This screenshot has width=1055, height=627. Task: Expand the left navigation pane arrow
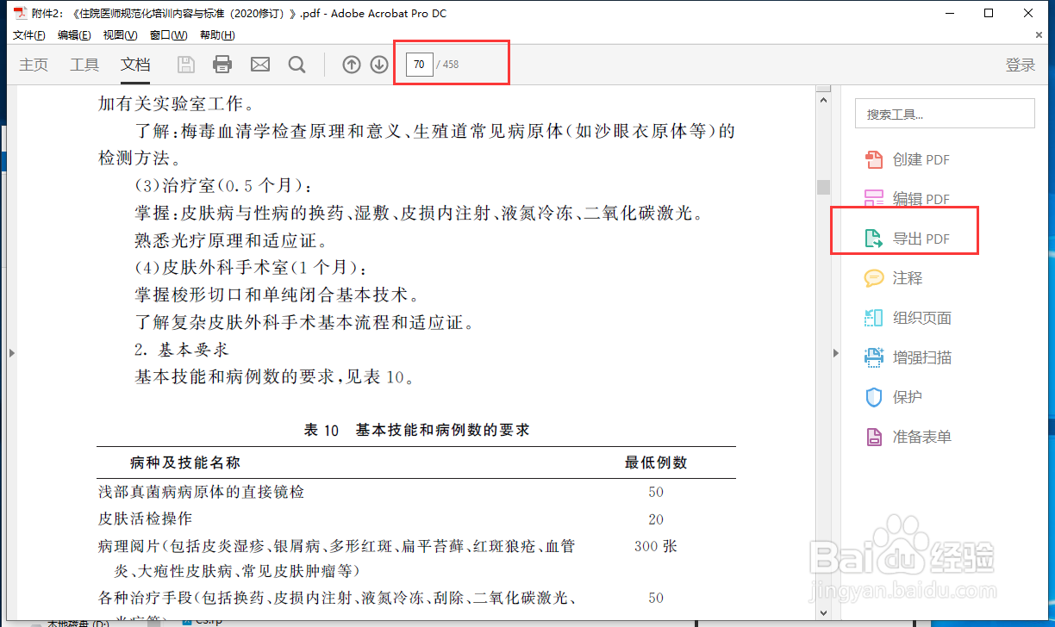tap(11, 352)
